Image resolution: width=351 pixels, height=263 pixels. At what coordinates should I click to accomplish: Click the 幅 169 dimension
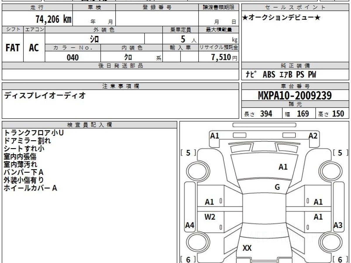coord(297,114)
